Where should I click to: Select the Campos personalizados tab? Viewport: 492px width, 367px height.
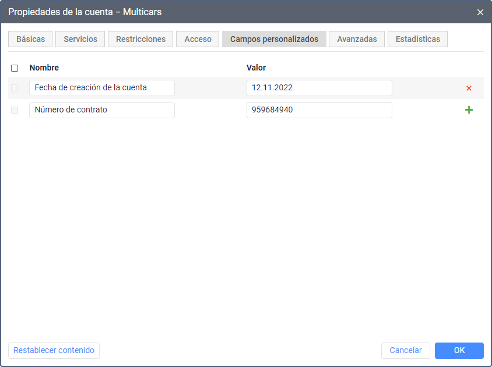(274, 39)
